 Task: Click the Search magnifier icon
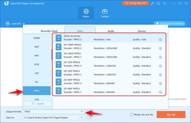33,103
